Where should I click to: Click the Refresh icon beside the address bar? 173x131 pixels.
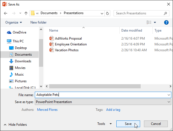click(x=108, y=13)
